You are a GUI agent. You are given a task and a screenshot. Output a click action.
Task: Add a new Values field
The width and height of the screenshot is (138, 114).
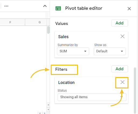pos(120,23)
